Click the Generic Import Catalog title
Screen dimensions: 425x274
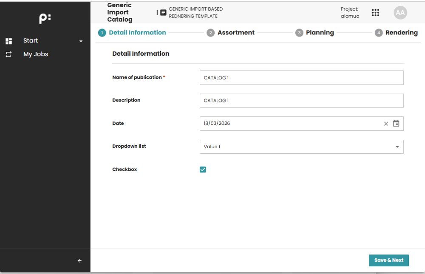click(x=120, y=12)
